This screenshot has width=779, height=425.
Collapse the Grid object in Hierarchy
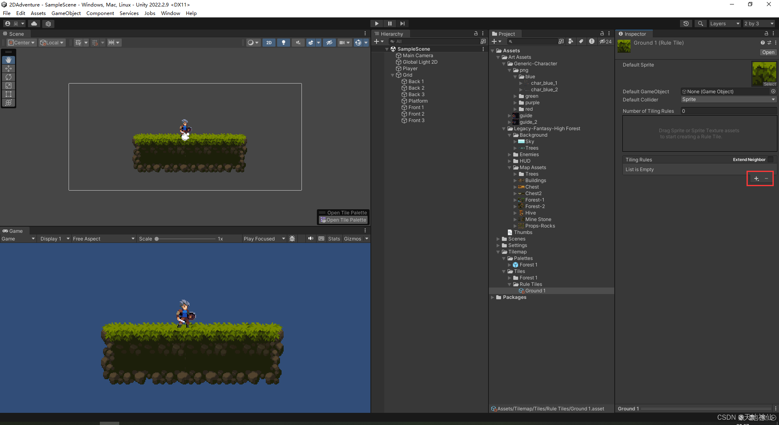point(392,75)
